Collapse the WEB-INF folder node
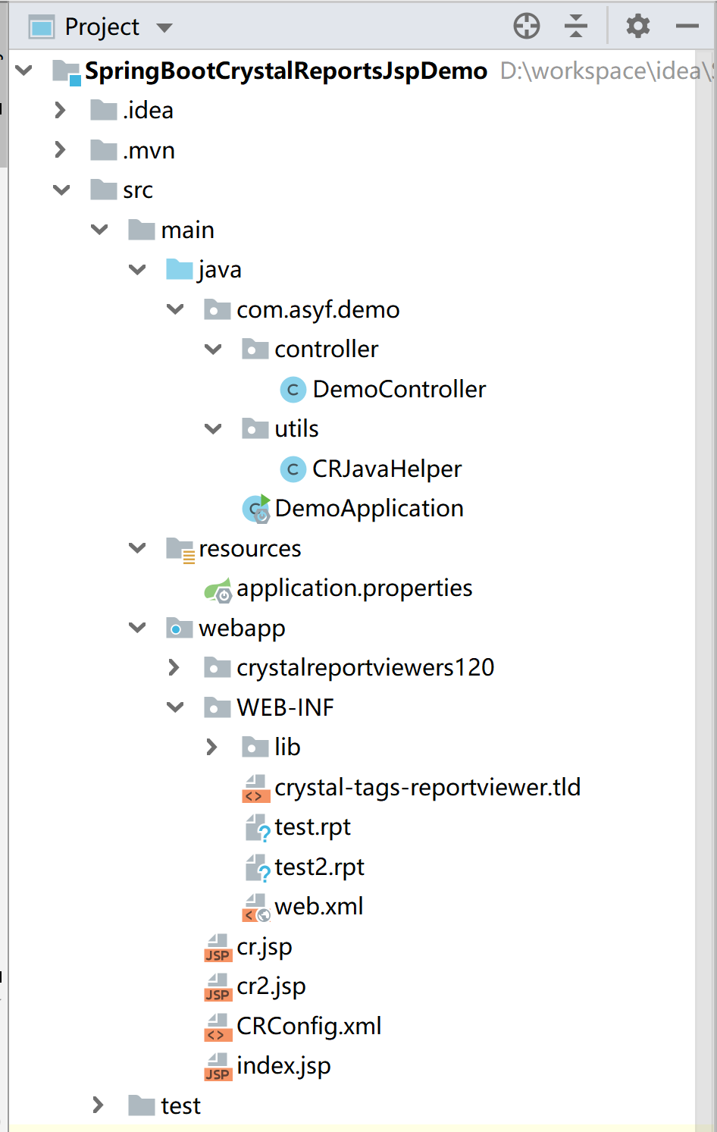 [174, 707]
